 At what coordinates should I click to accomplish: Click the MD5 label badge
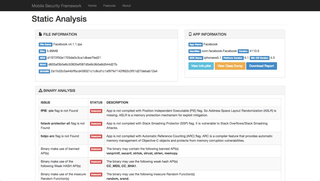(x=42, y=58)
